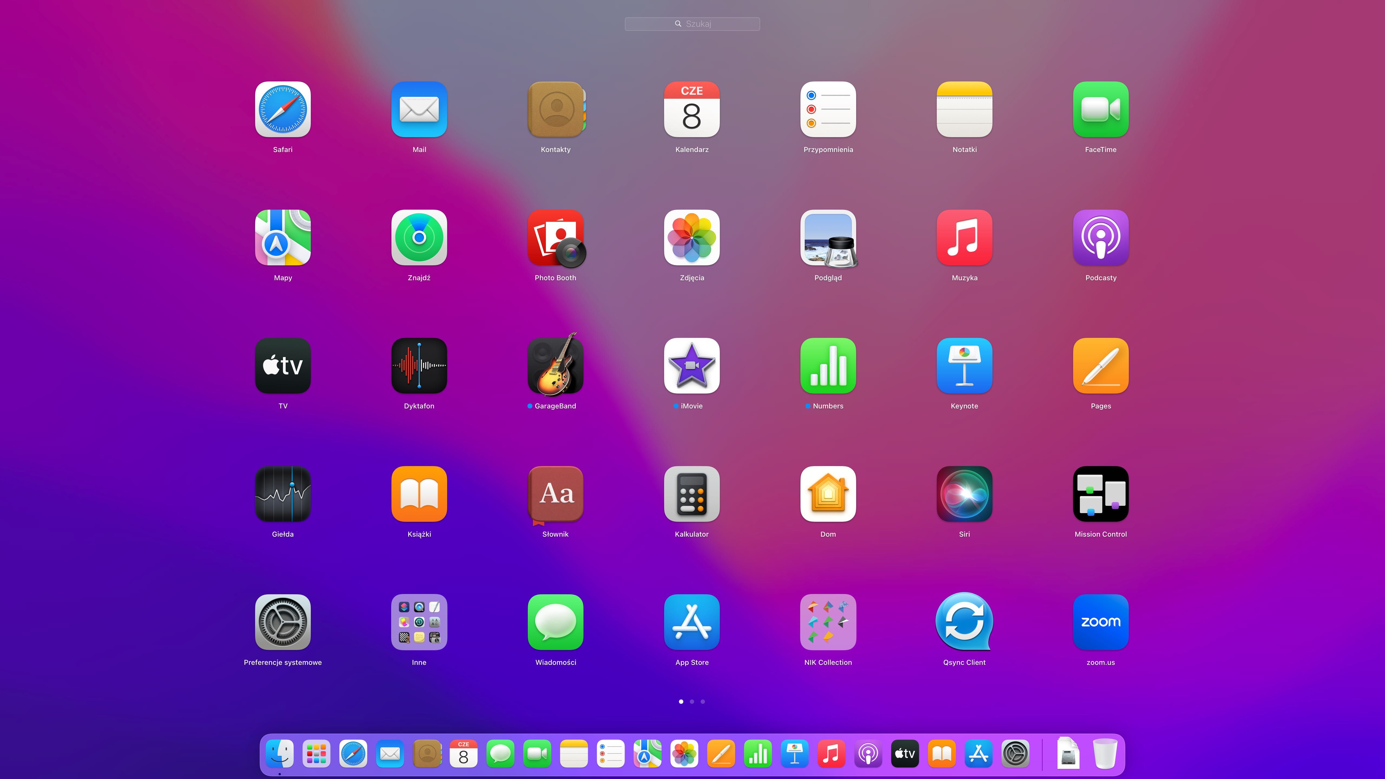Open Safari from the Launchpad grid
The image size is (1385, 779).
pyautogui.click(x=283, y=109)
